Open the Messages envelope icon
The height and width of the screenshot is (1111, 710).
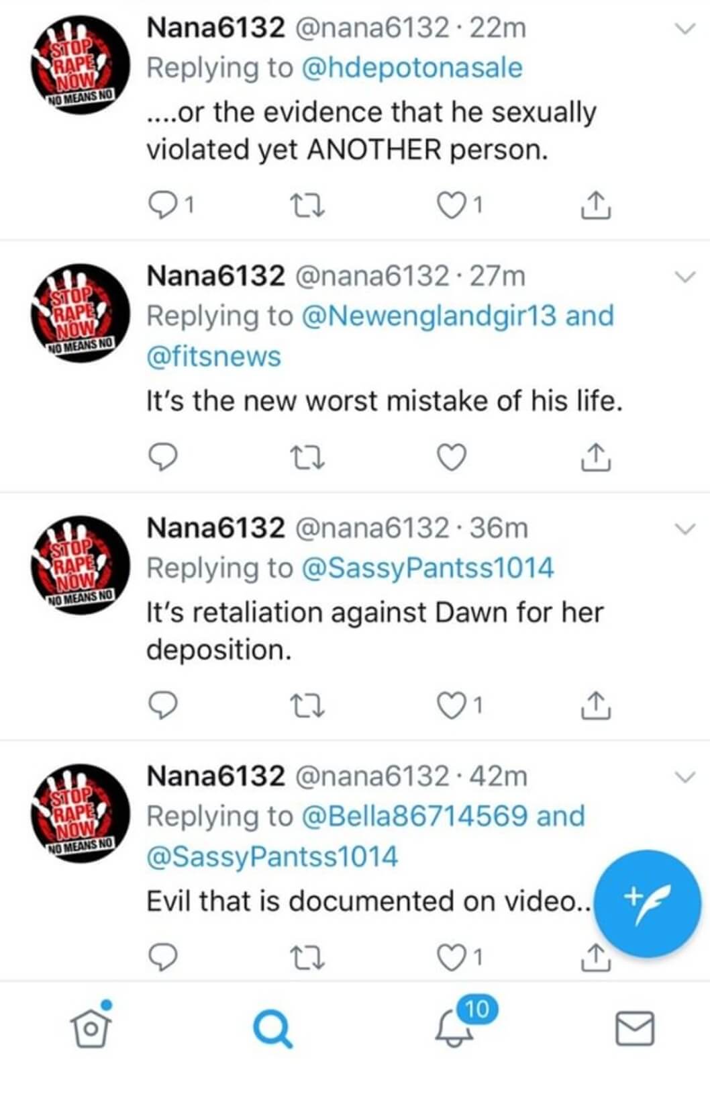[x=635, y=1028]
